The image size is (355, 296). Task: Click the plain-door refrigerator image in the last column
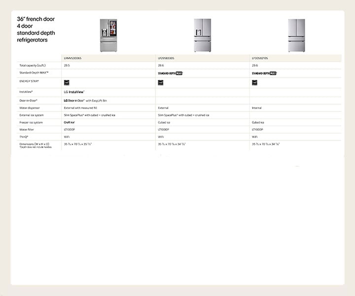(297, 36)
